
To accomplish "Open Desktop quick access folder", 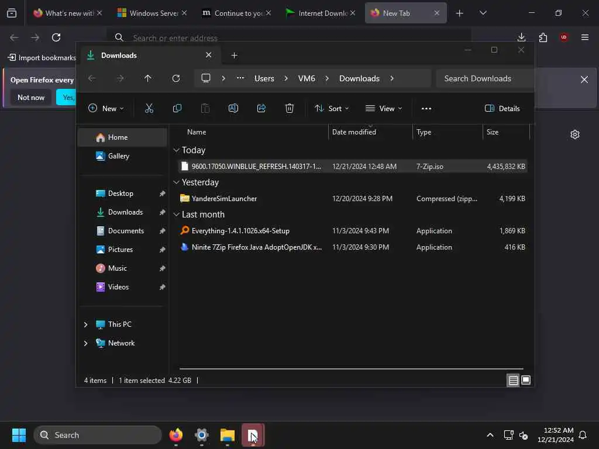I will [x=122, y=194].
